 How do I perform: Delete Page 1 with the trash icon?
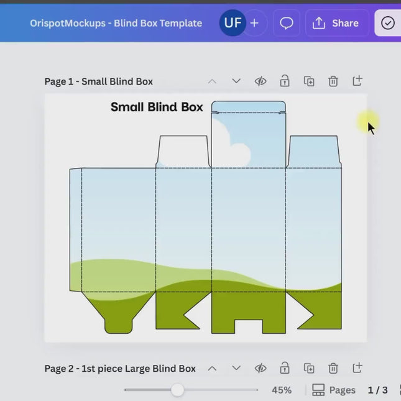click(x=333, y=81)
